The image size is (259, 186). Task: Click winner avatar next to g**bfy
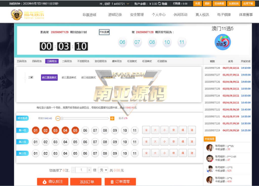click(210, 147)
